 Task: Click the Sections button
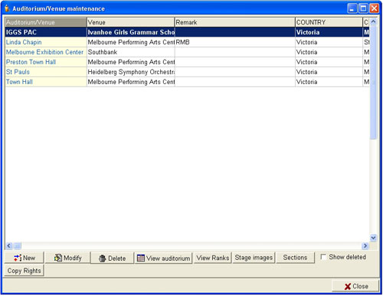pos(295,258)
